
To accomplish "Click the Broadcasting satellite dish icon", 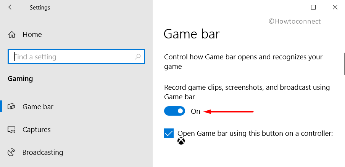I will [x=11, y=152].
